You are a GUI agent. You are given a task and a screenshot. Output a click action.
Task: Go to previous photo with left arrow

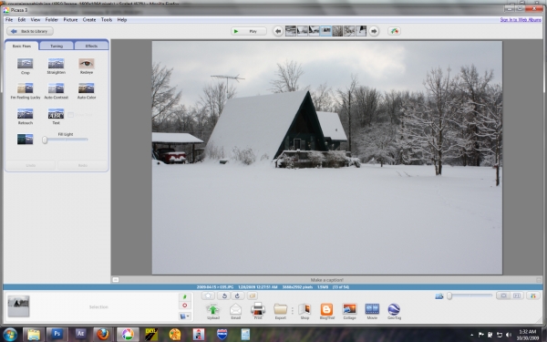(x=278, y=31)
